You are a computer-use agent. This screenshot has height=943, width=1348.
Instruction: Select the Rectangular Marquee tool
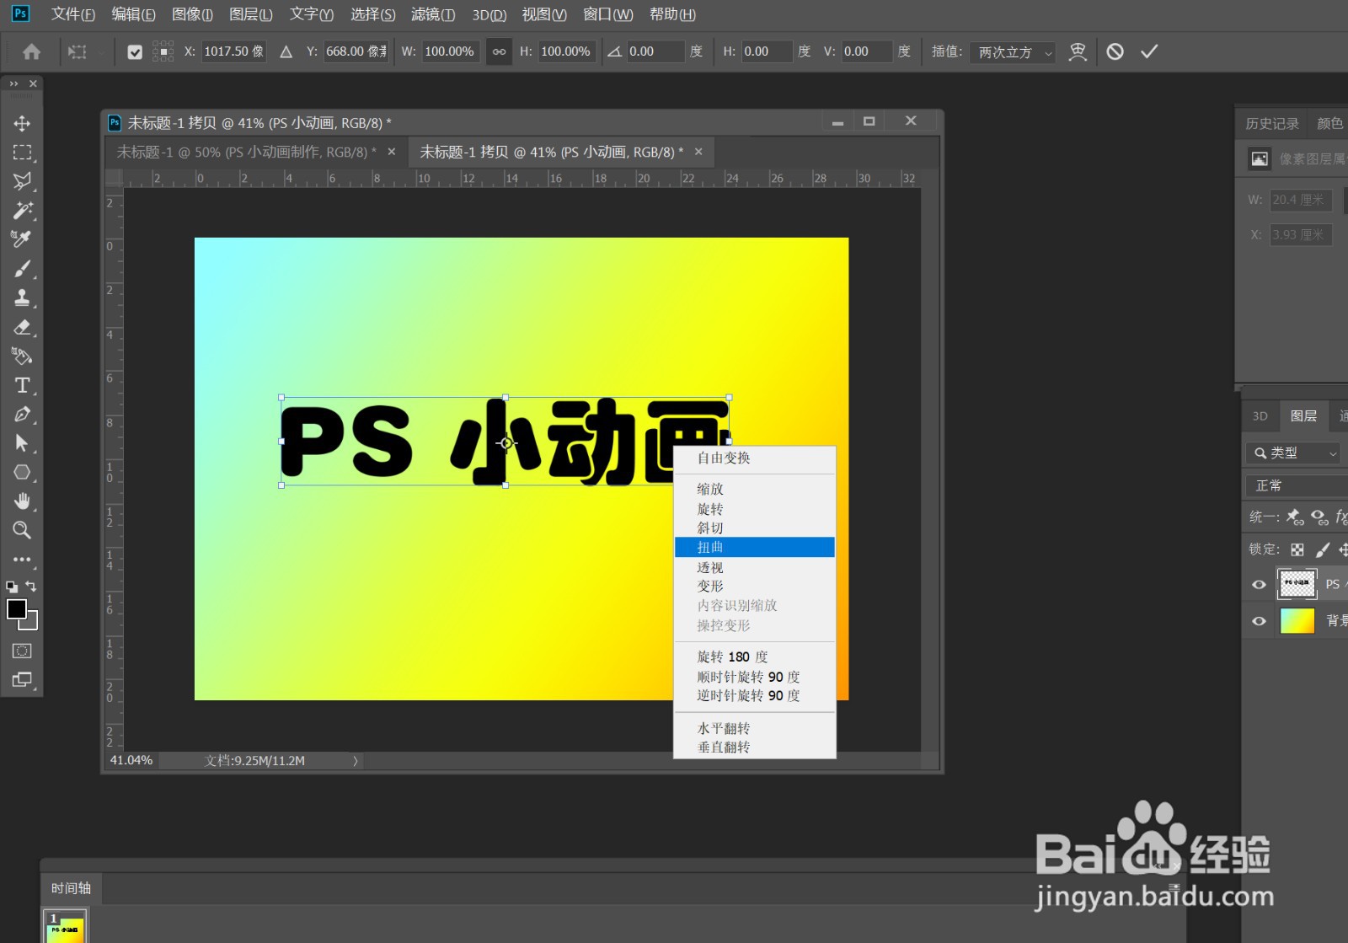(x=23, y=153)
